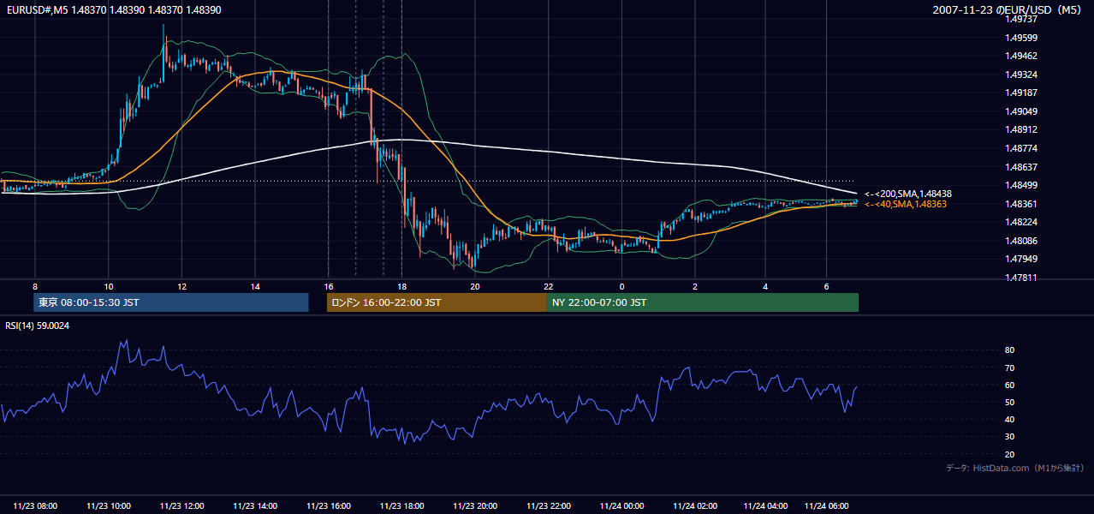Click hour label 16 under the price chart
This screenshot has height=514, width=1094.
(x=328, y=286)
